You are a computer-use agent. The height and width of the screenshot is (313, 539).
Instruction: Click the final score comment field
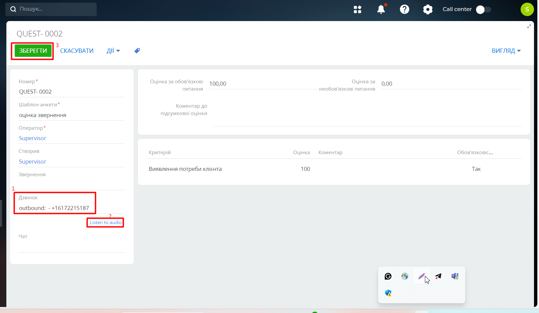click(367, 114)
